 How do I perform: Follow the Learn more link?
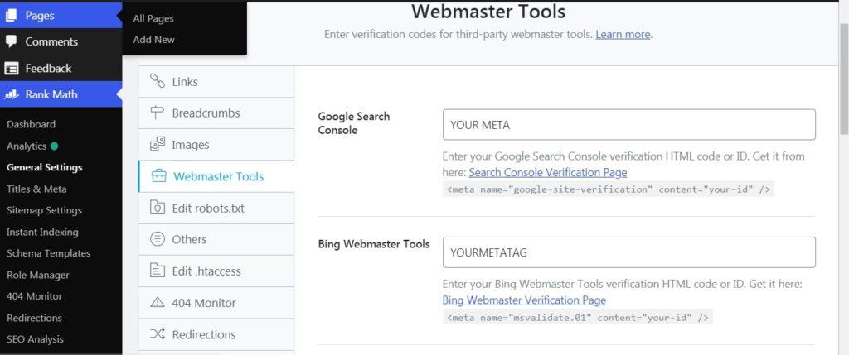(623, 34)
